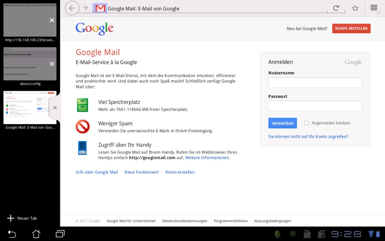Click the Google Mail red heading
Screen dimensions: 385x241
[98, 52]
